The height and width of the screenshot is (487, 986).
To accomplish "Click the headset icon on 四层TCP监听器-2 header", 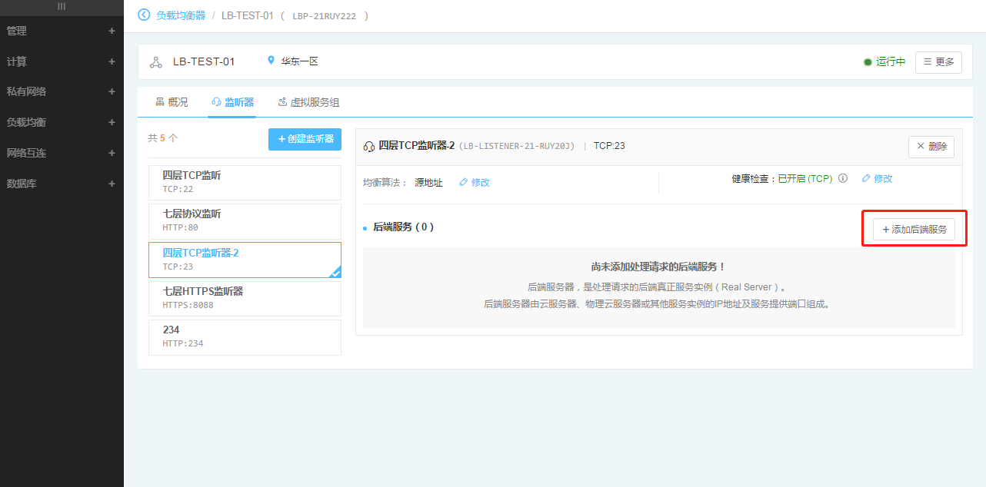I will pos(369,146).
